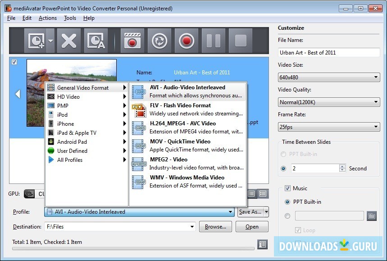This screenshot has width=387, height=261.
Task: Expand the Frame Rate 25fps dropdown
Action: [329, 127]
